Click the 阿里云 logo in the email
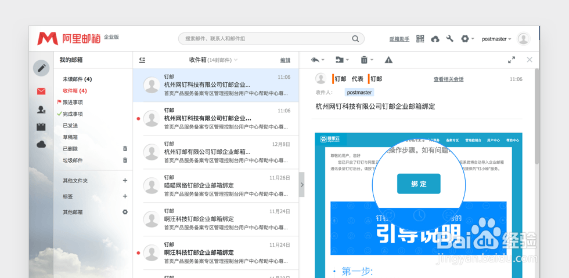The width and height of the screenshot is (569, 278). 329,139
